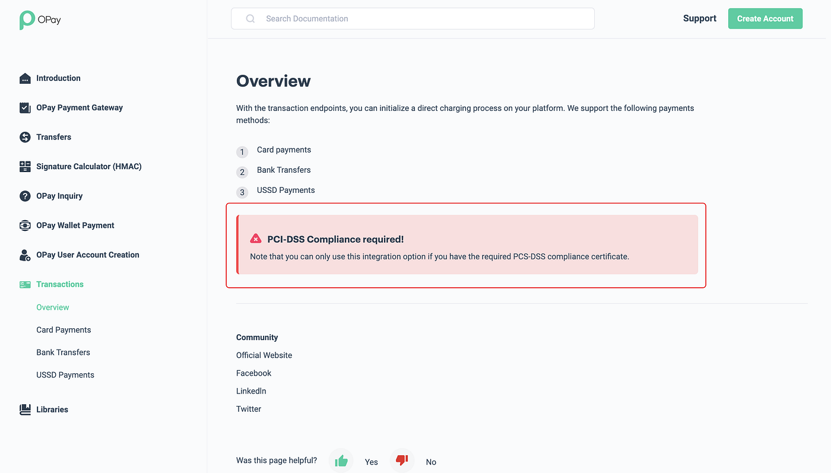Screen dimensions: 831x473
Task: Open OPay User Account Creation section
Action: click(x=88, y=255)
